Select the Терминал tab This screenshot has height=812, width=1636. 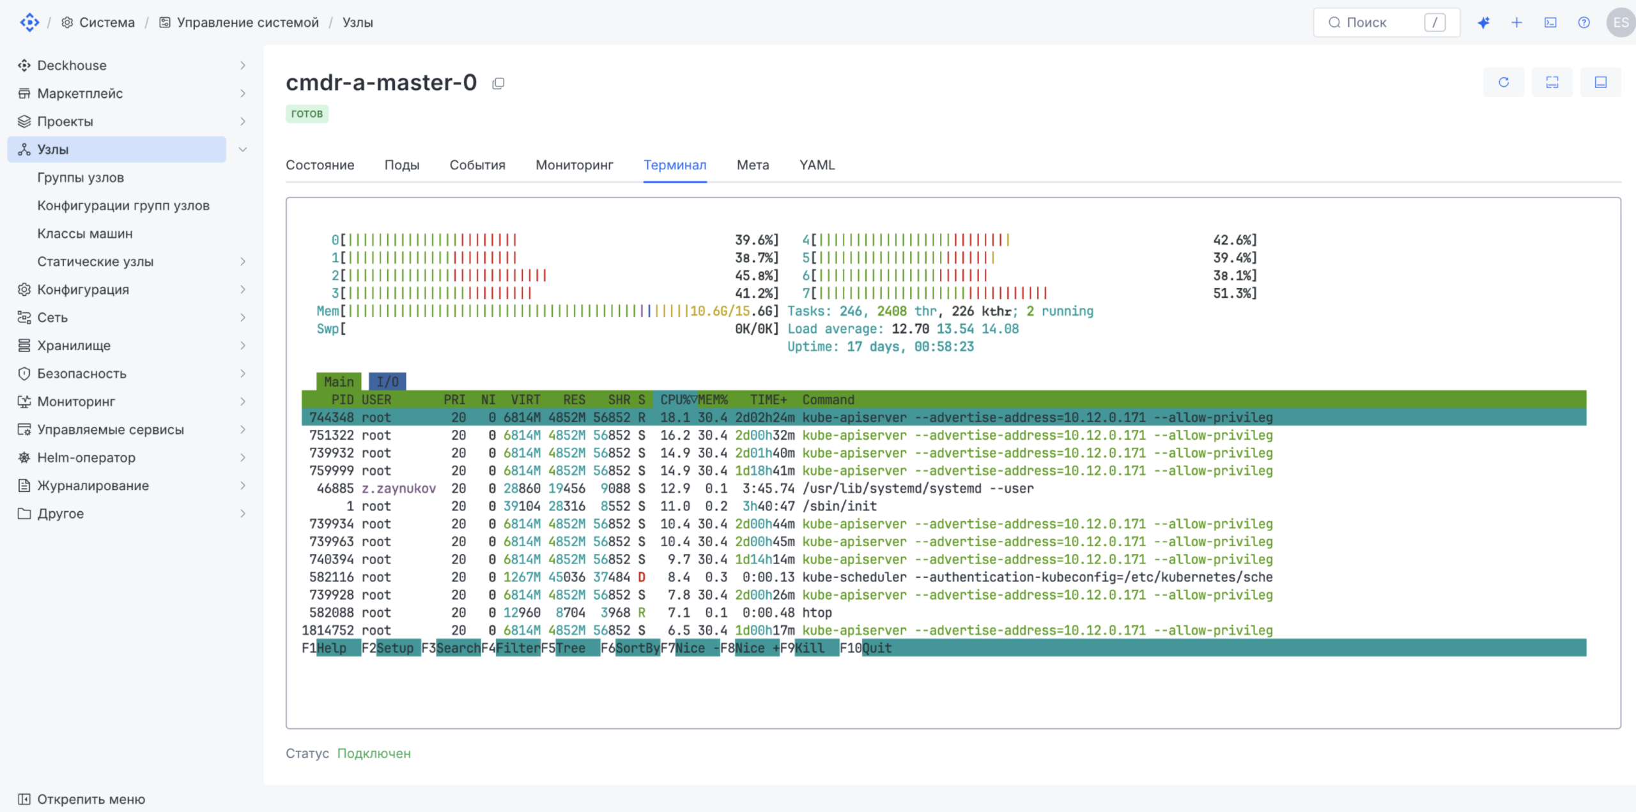coord(675,165)
